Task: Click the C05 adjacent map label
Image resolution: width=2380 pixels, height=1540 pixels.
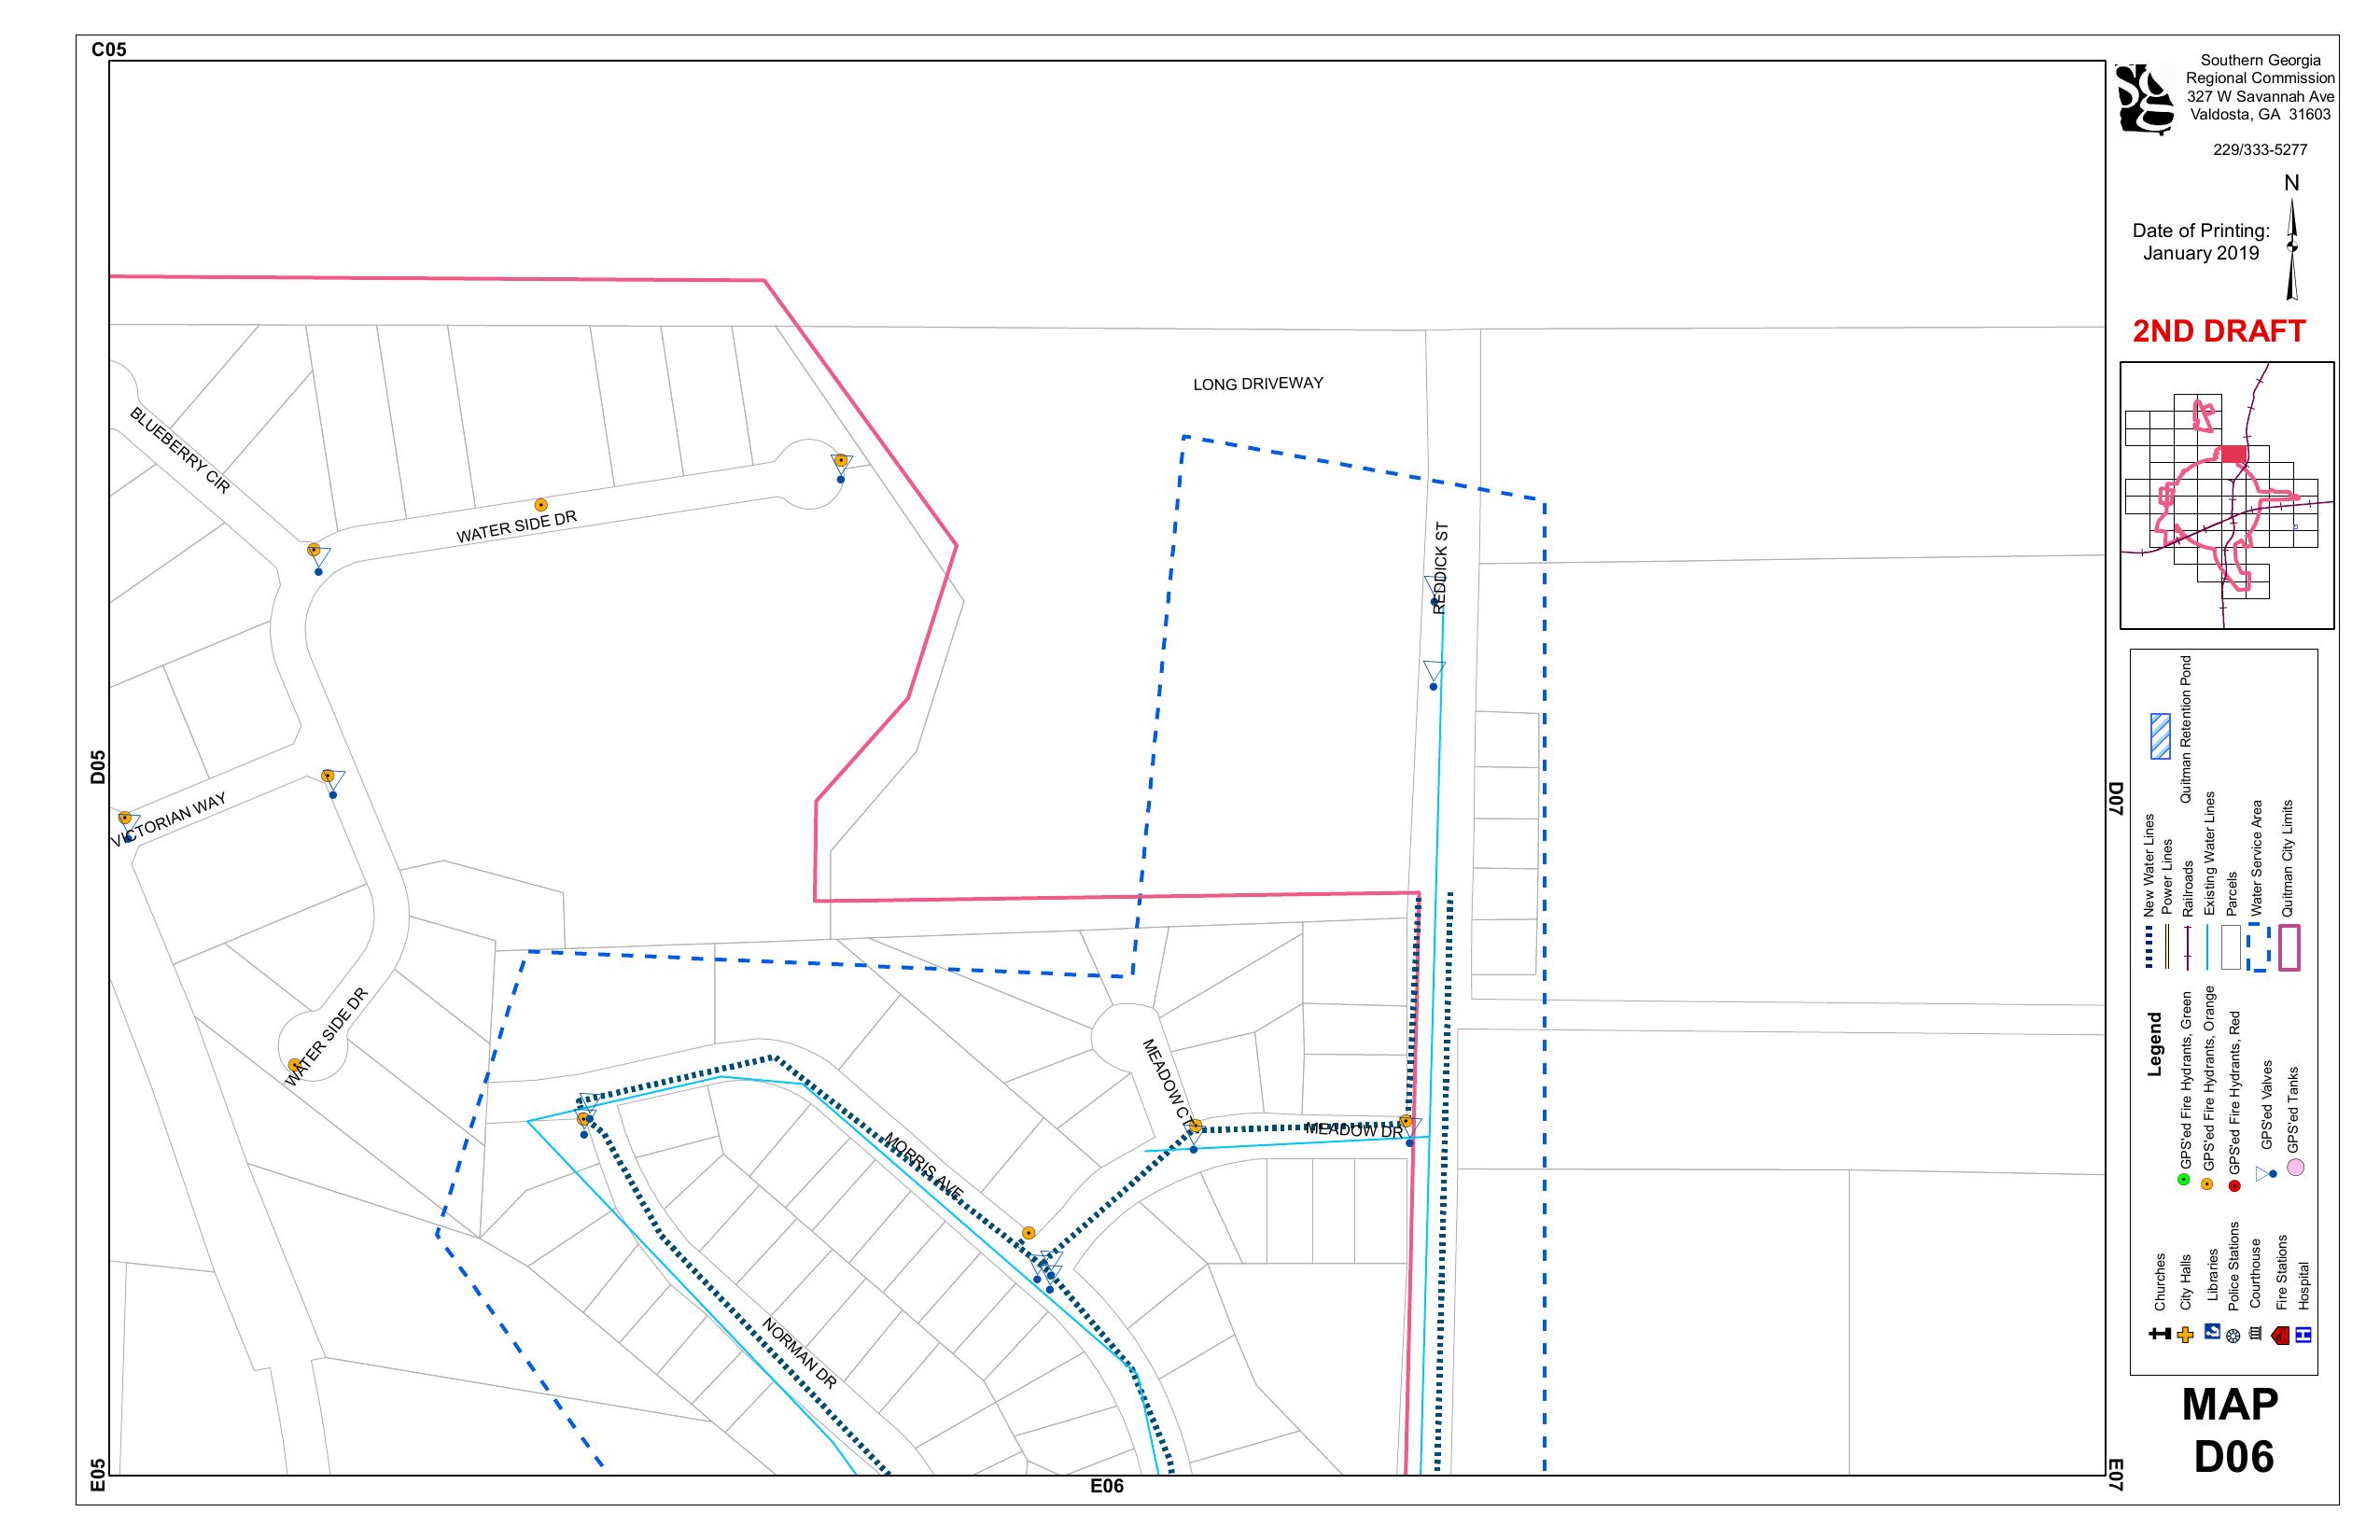Action: point(109,50)
